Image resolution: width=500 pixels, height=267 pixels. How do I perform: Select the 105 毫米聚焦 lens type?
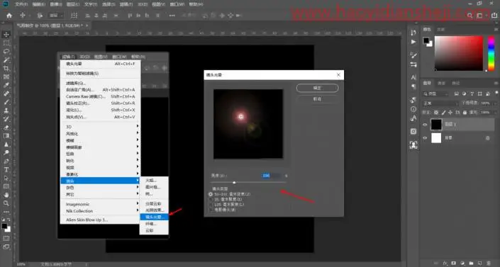click(x=211, y=204)
